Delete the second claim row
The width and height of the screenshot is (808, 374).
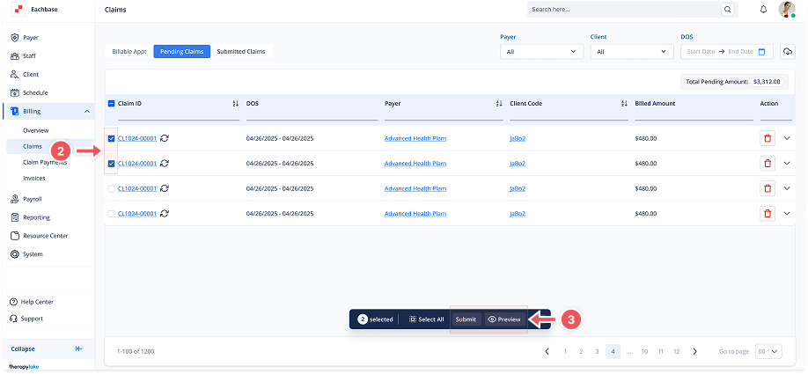tap(768, 164)
